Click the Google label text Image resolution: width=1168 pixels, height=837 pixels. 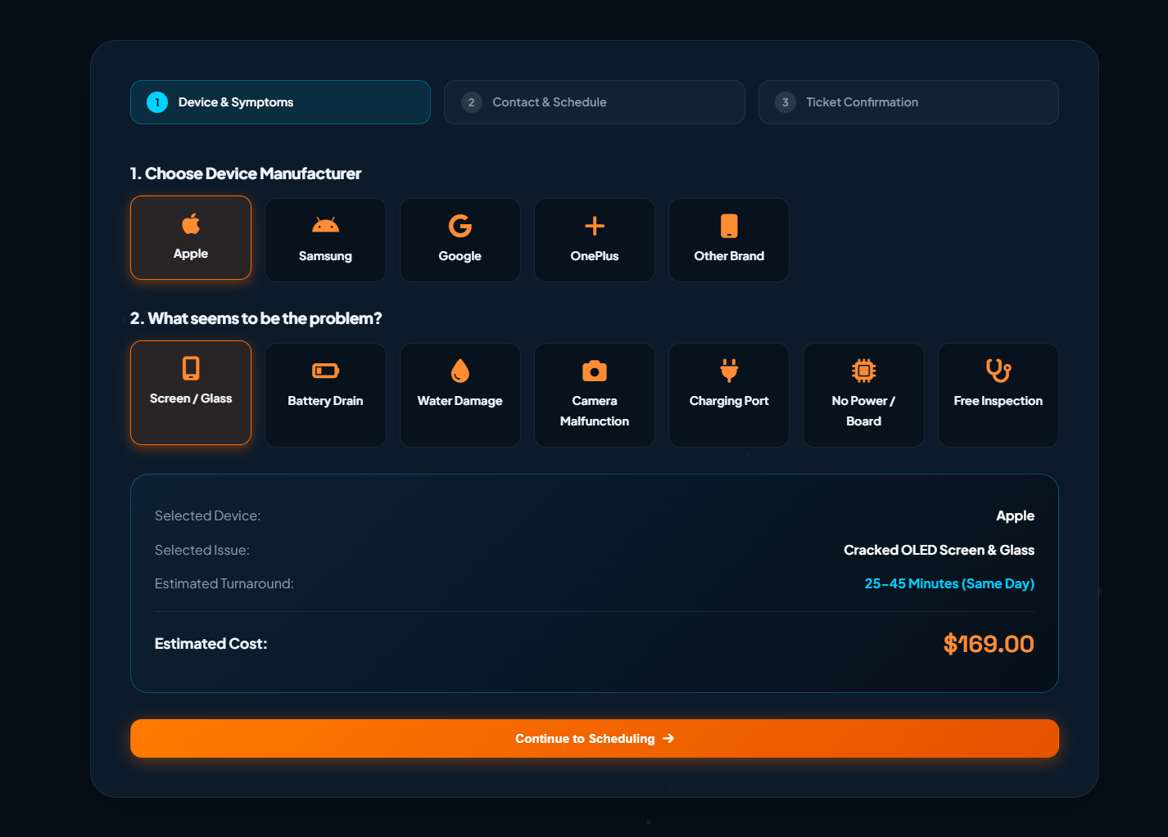tap(460, 256)
